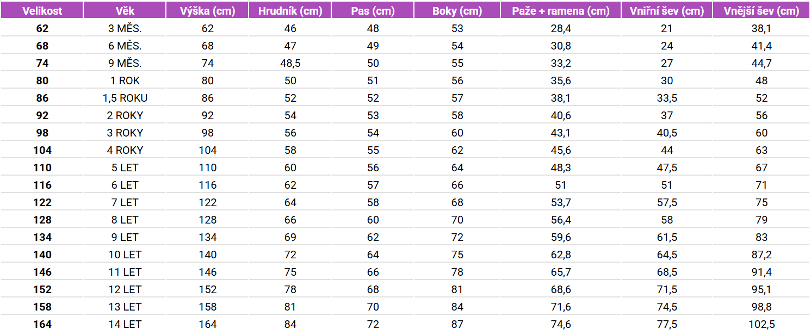Select the Pas (cm) column header
Image resolution: width=811 pixels, height=335 pixels.
pos(373,11)
